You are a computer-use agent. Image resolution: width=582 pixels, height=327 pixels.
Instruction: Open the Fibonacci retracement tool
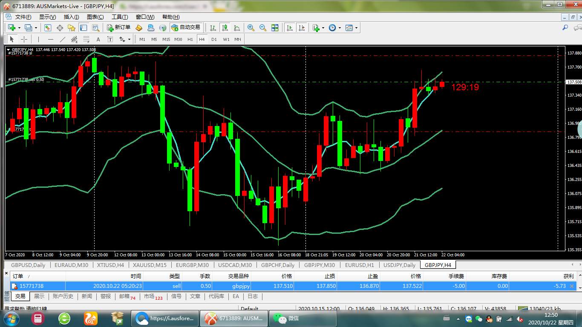click(86, 39)
